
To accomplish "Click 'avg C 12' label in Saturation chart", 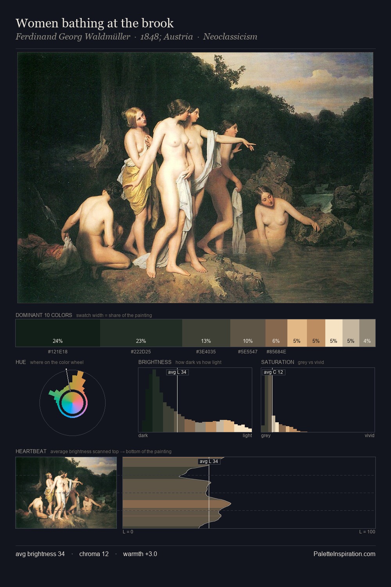I will click(x=273, y=372).
